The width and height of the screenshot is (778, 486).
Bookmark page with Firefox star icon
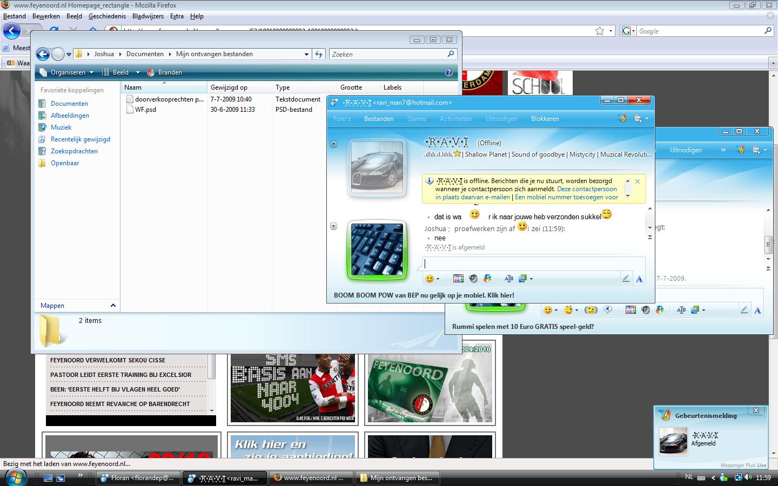pyautogui.click(x=599, y=31)
